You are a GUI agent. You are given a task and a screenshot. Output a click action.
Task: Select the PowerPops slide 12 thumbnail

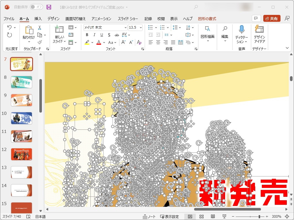click(21, 154)
